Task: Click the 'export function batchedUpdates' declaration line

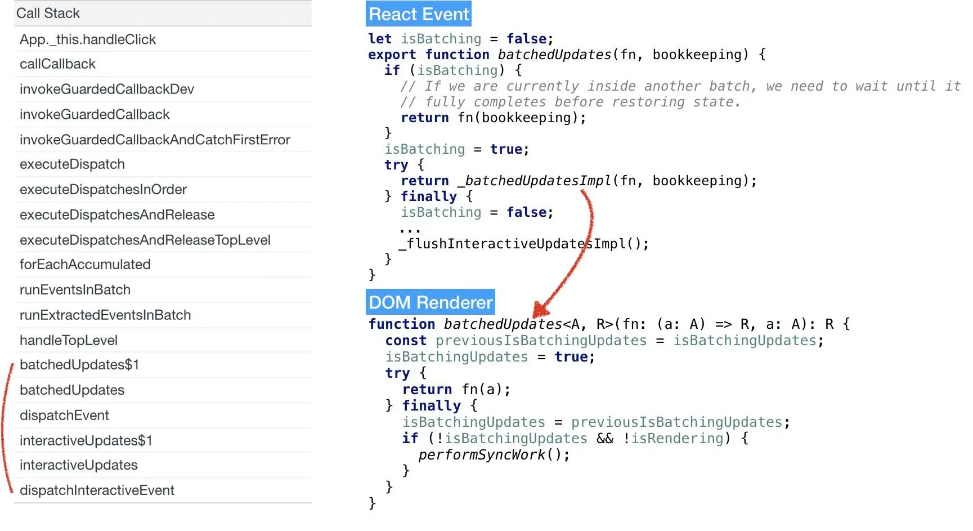Action: [567, 55]
